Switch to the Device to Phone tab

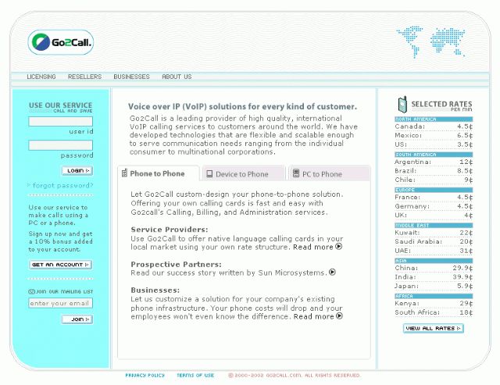coord(244,173)
